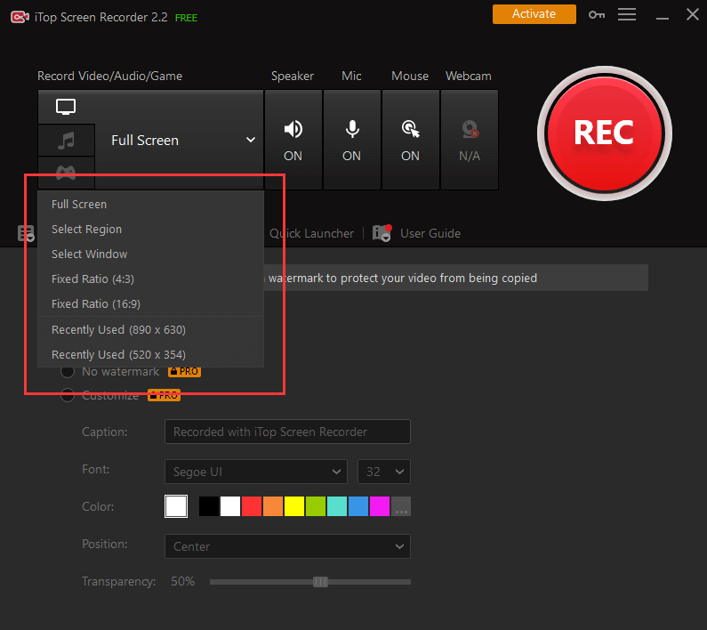
Task: Open the hamburger menu in title bar
Action: pyautogui.click(x=627, y=14)
